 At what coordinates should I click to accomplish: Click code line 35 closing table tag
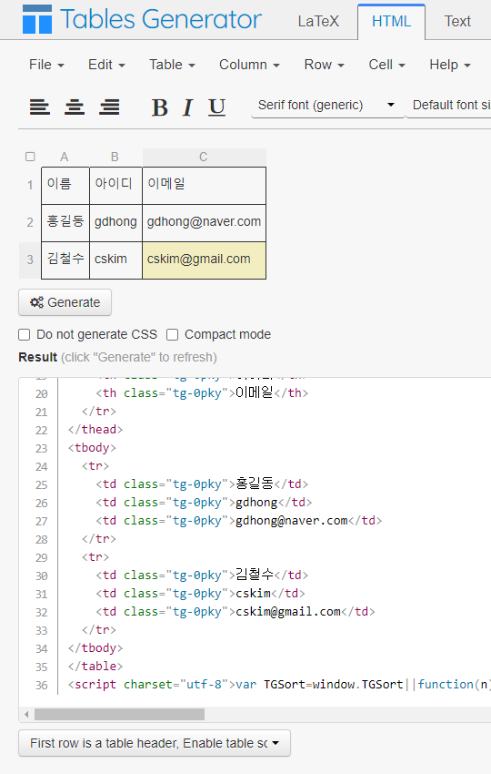95,667
